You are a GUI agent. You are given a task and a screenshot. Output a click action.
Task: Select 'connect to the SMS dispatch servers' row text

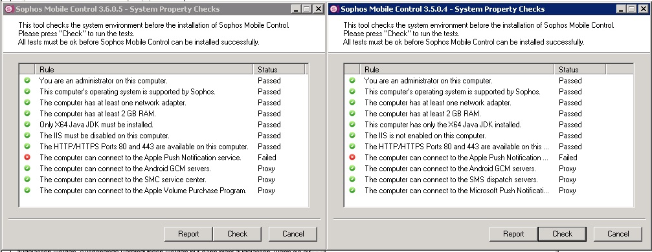pos(451,180)
